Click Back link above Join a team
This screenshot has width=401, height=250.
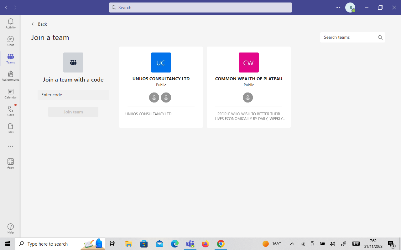point(39,24)
